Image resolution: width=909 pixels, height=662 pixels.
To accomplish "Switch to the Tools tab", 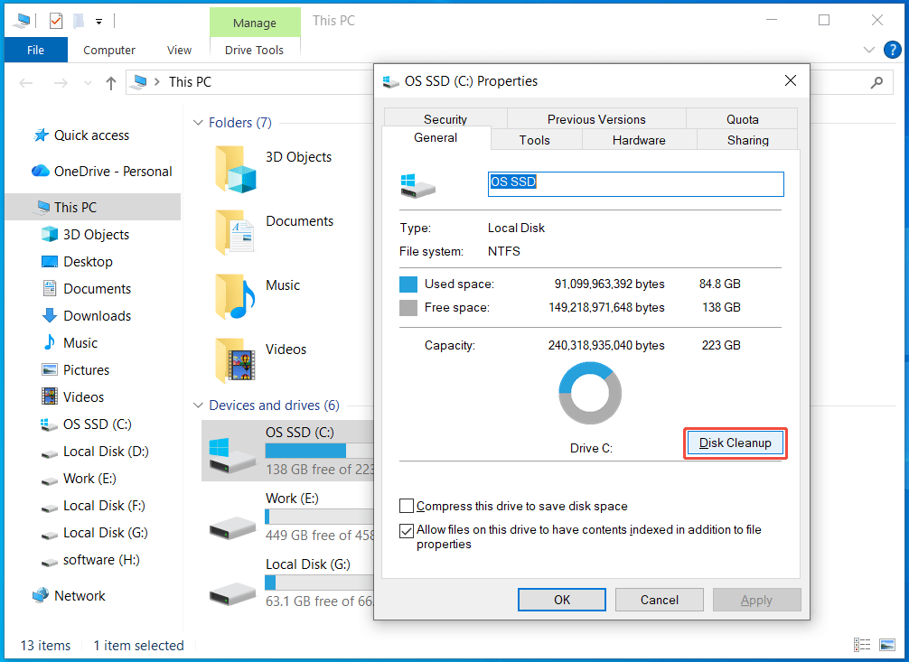I will point(535,140).
